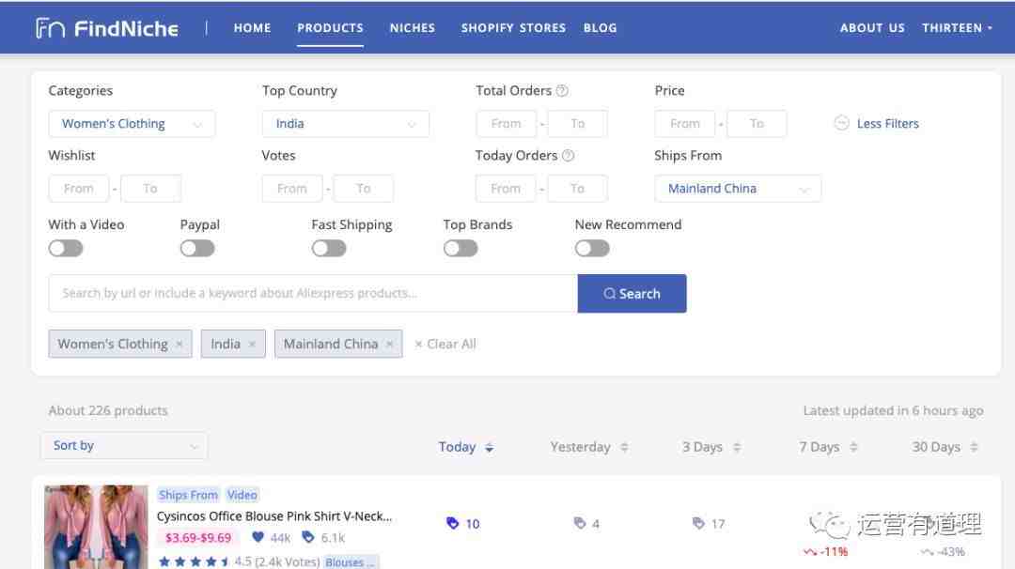
Task: Focus the Aliexpress keyword search field
Action: tap(313, 294)
